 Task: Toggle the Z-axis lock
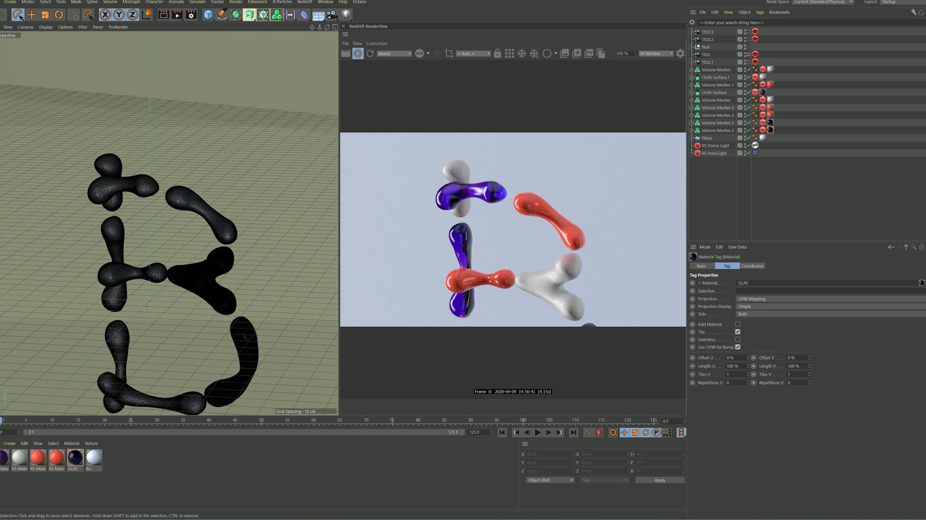coord(132,15)
